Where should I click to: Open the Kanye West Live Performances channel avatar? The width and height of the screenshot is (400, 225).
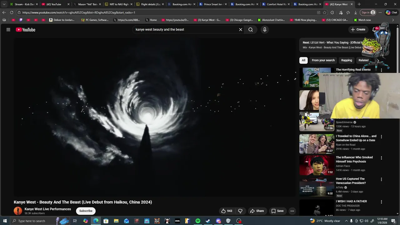[x=18, y=211]
